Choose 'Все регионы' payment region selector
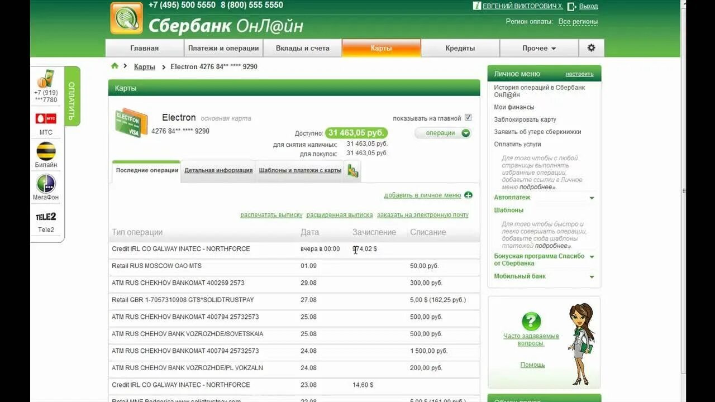 click(578, 22)
